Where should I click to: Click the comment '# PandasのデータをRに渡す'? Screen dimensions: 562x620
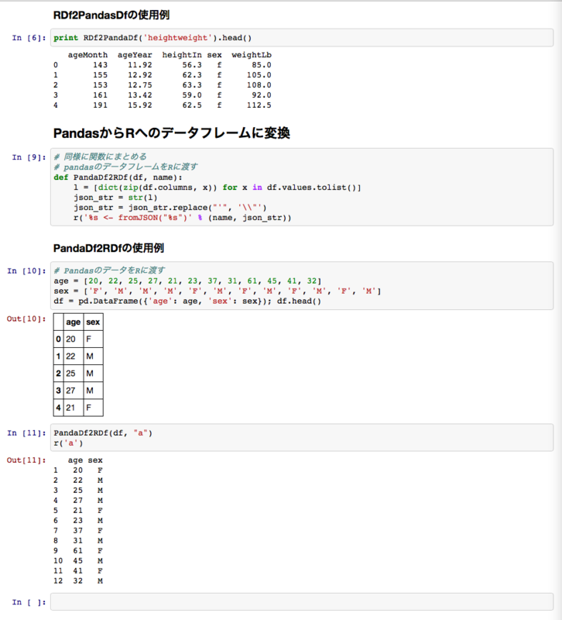click(x=109, y=270)
